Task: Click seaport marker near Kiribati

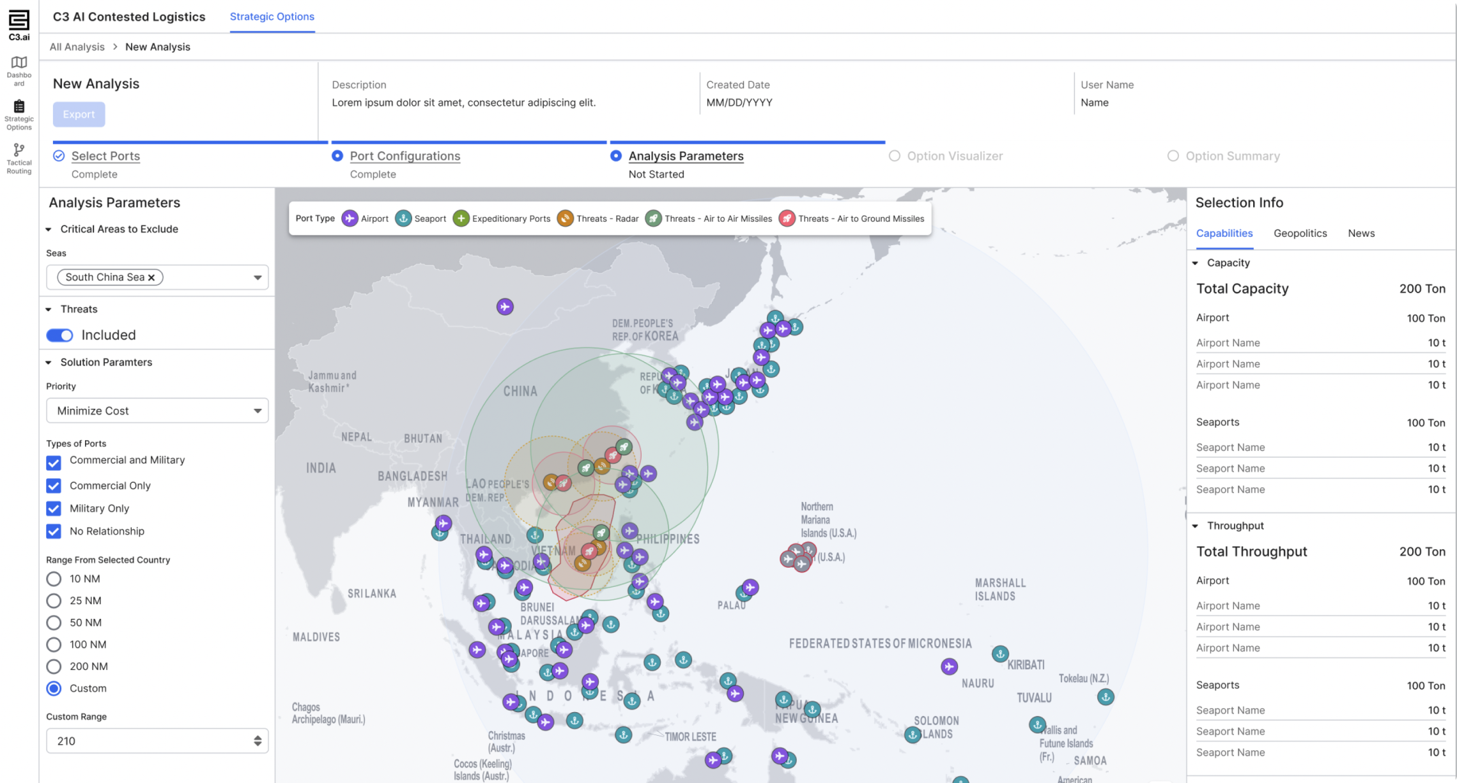Action: pyautogui.click(x=1000, y=653)
